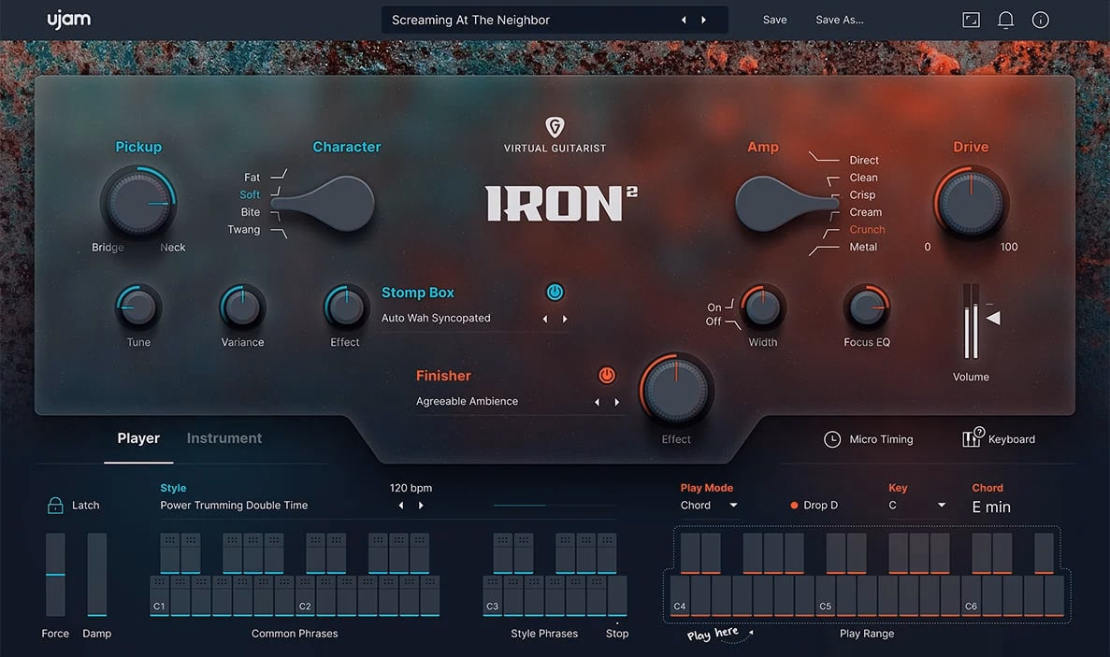1110x657 pixels.
Task: Select previous Style arrow
Action: (x=401, y=505)
